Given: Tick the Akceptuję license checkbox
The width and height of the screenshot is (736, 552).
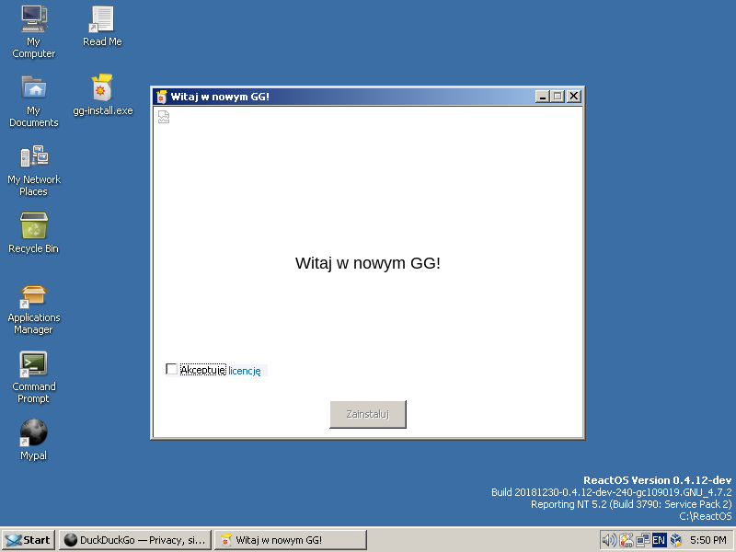Looking at the screenshot, I should coord(172,370).
